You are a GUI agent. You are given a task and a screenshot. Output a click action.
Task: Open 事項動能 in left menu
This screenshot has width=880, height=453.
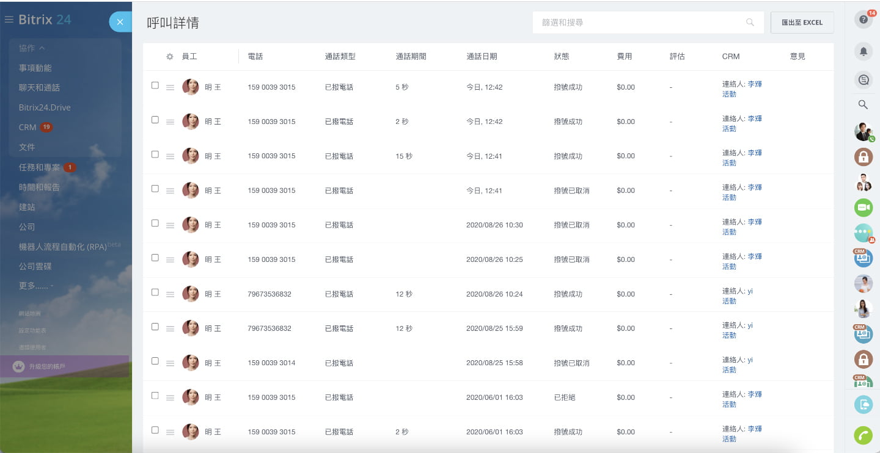(35, 68)
